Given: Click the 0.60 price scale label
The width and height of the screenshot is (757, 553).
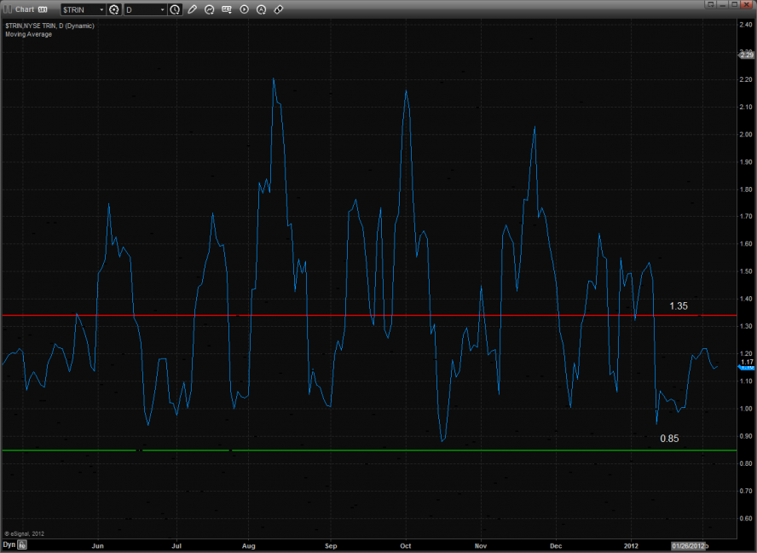Looking at the screenshot, I should tap(746, 518).
